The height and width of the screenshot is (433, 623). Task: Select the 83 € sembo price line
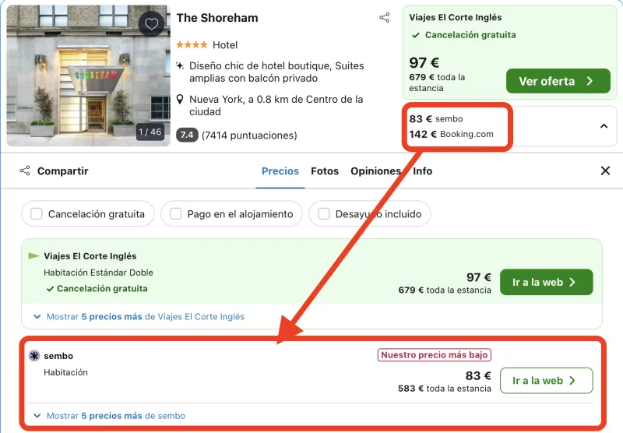[436, 119]
